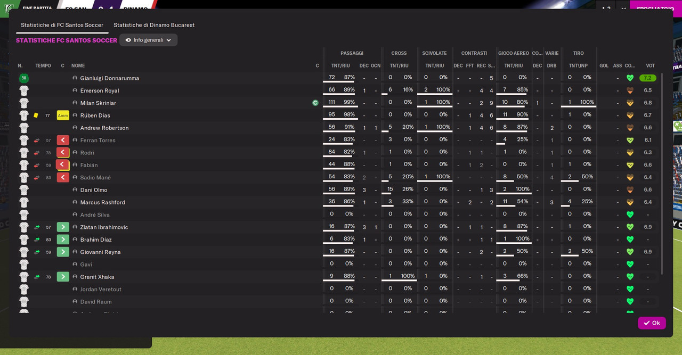Click Donnarumma's green 7.2 rating badge
The height and width of the screenshot is (355, 682).
click(648, 78)
